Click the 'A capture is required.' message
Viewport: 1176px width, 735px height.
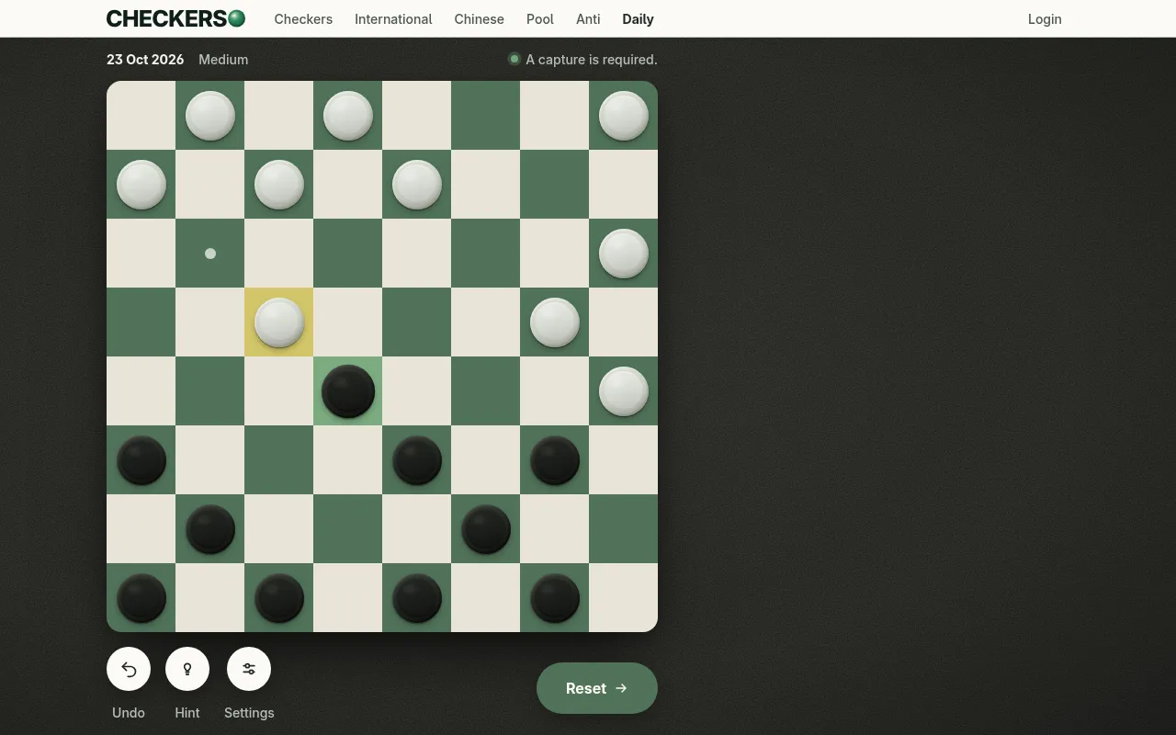point(592,59)
